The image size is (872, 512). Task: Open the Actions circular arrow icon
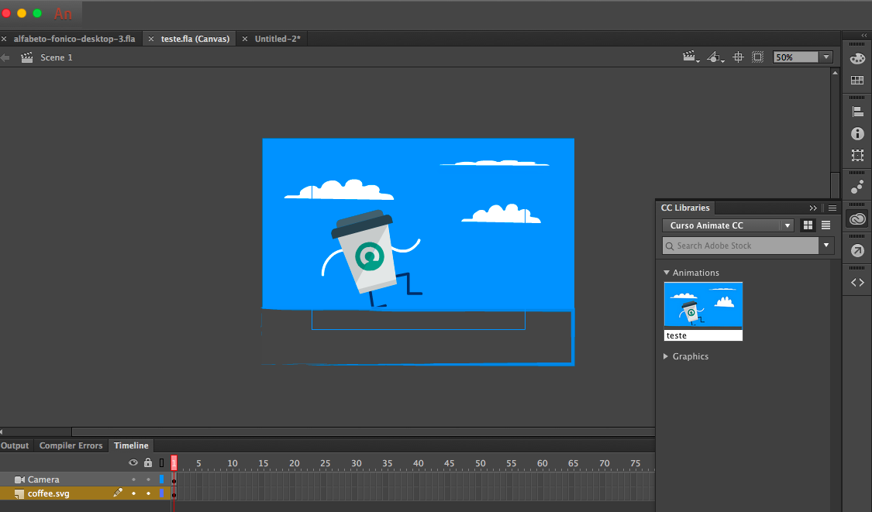click(x=857, y=250)
